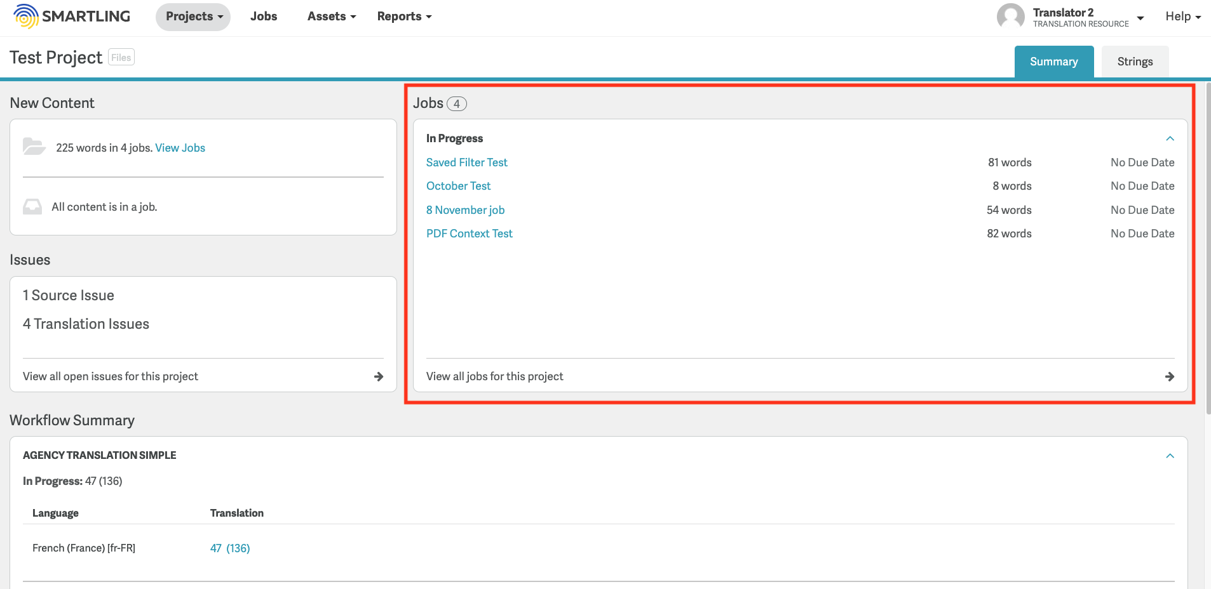Image resolution: width=1211 pixels, height=589 pixels.
Task: Click the 47 (136) French translation count
Action: 230,548
